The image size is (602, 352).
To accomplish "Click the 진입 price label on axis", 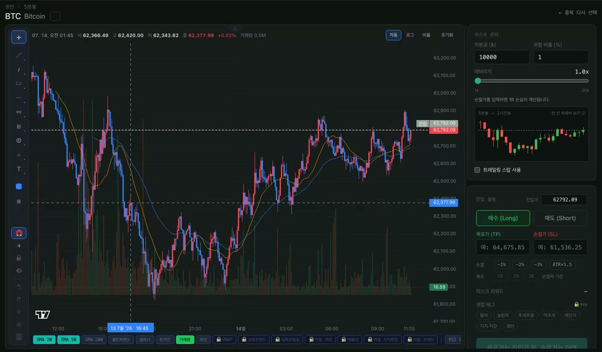I will pyautogui.click(x=422, y=123).
